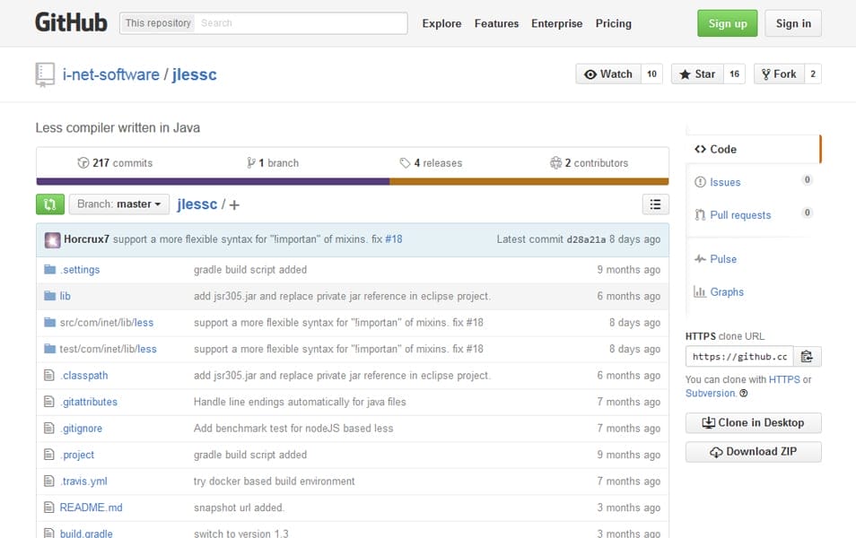856x538 pixels.
Task: Click the Pulse icon in sidebar
Action: pos(700,258)
